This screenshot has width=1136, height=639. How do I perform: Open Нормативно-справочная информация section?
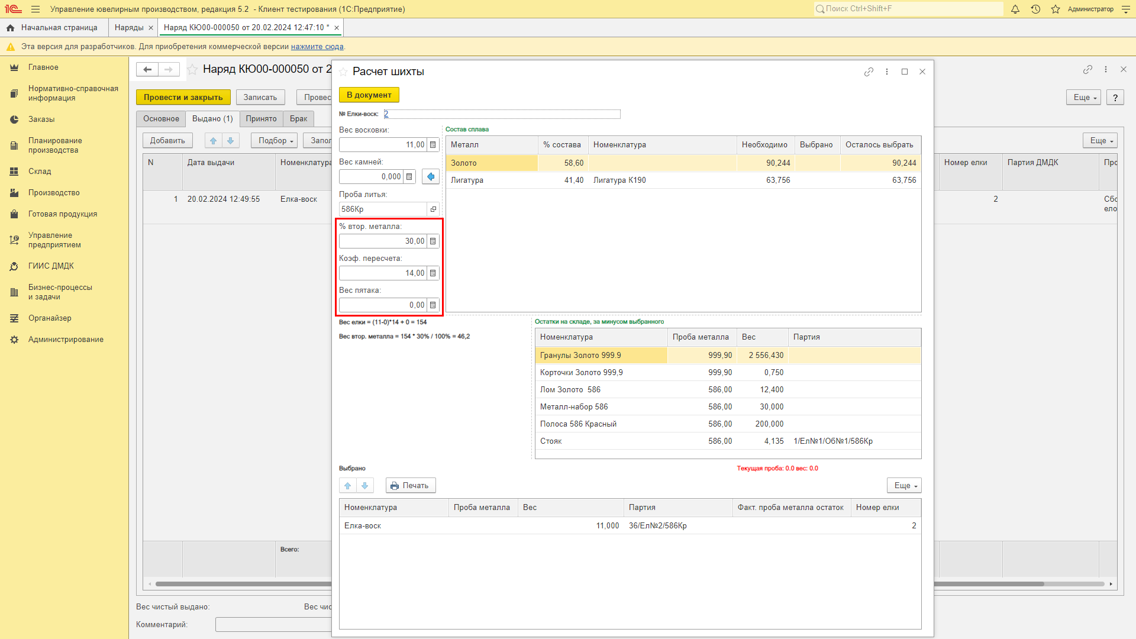[x=73, y=93]
